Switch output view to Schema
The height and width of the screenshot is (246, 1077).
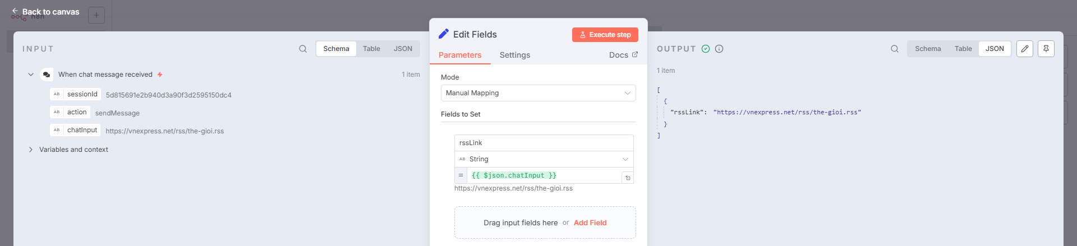point(928,49)
